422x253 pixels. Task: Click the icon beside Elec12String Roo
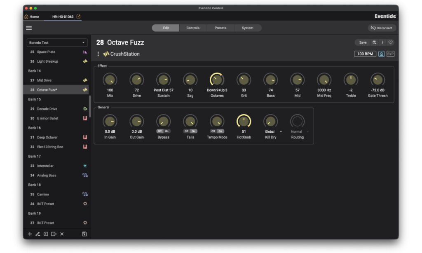tap(85, 147)
